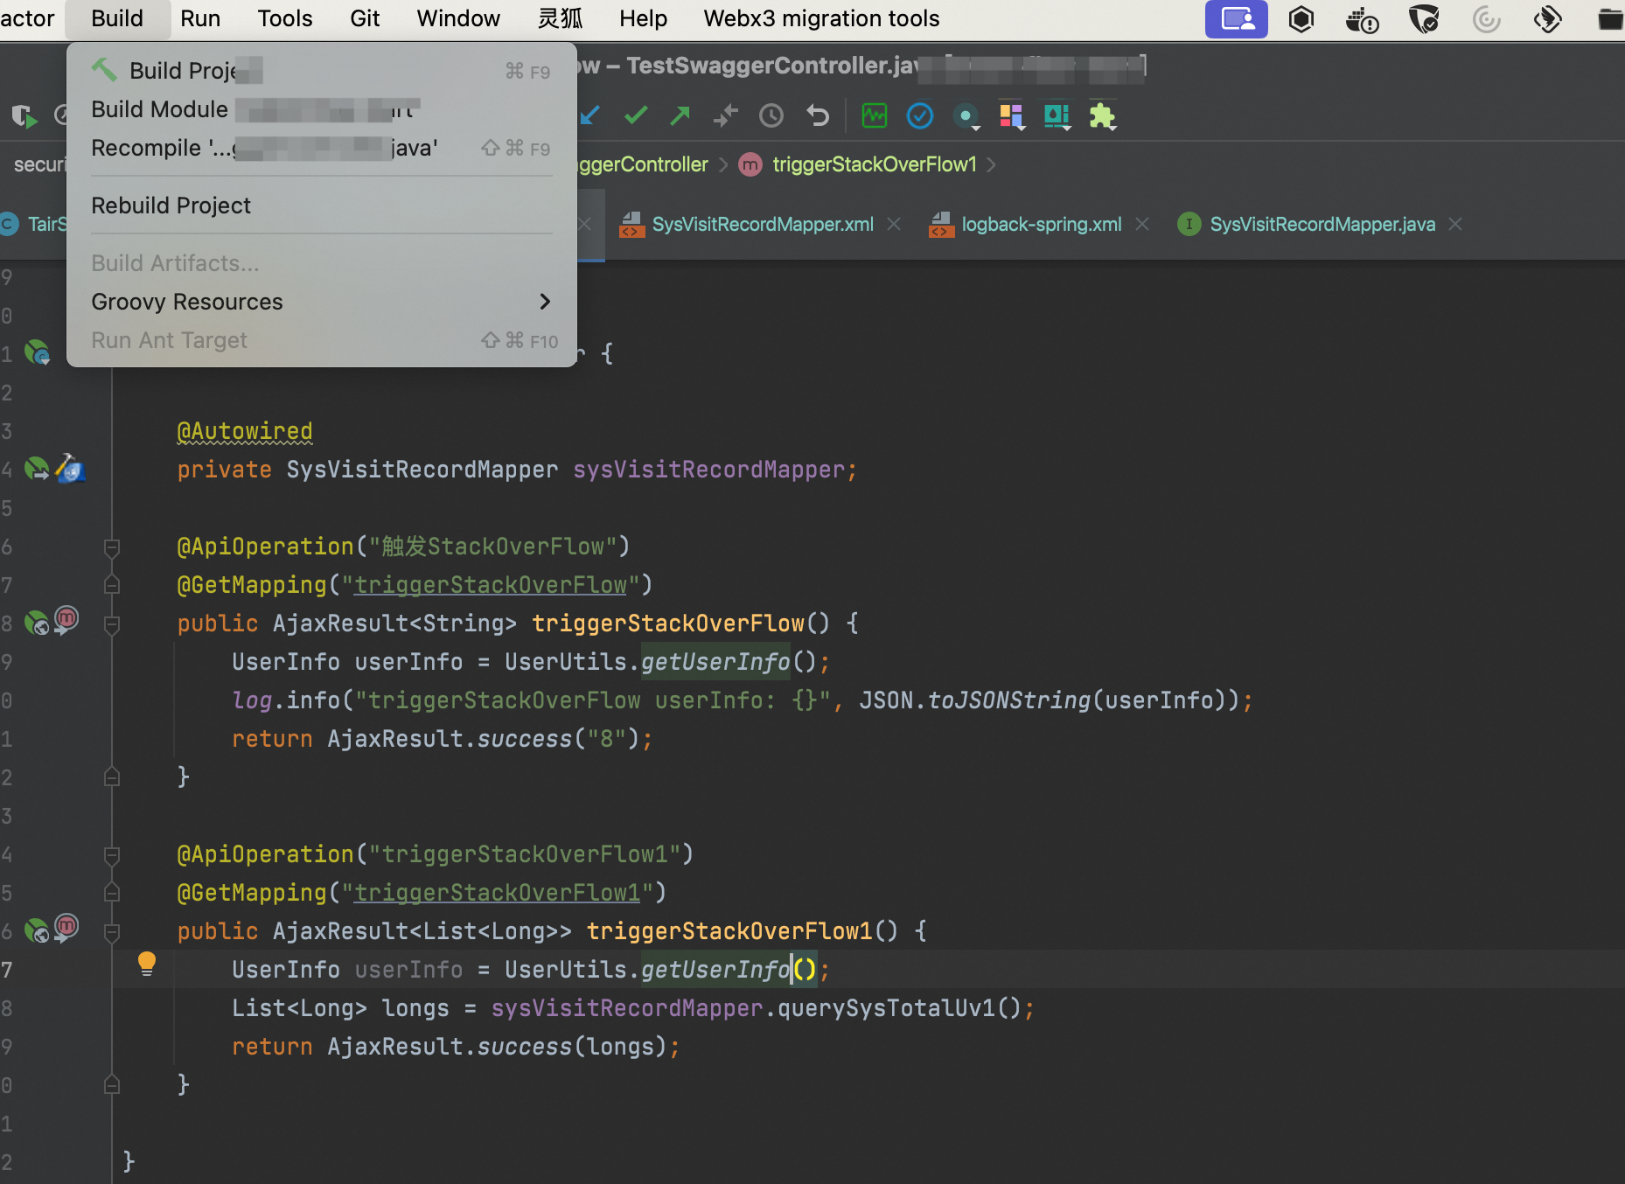Click the Git update project arrow icon
The width and height of the screenshot is (1625, 1184).
pyautogui.click(x=589, y=115)
